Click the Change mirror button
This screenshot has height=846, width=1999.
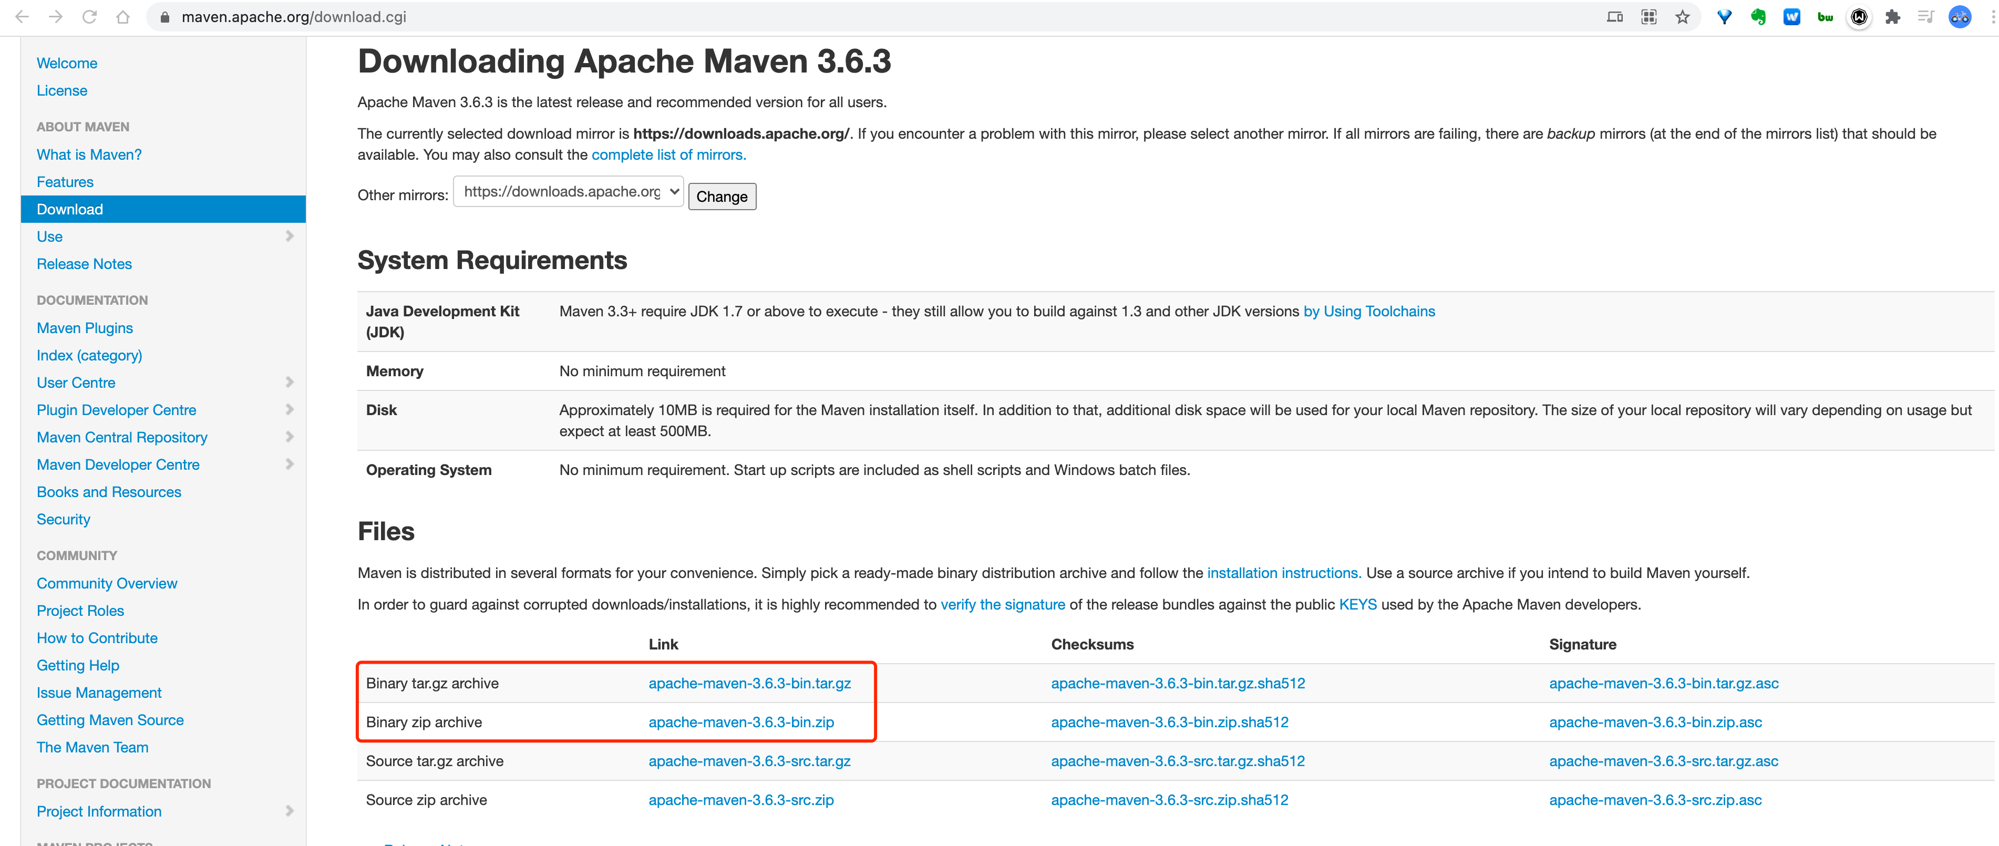pyautogui.click(x=722, y=197)
